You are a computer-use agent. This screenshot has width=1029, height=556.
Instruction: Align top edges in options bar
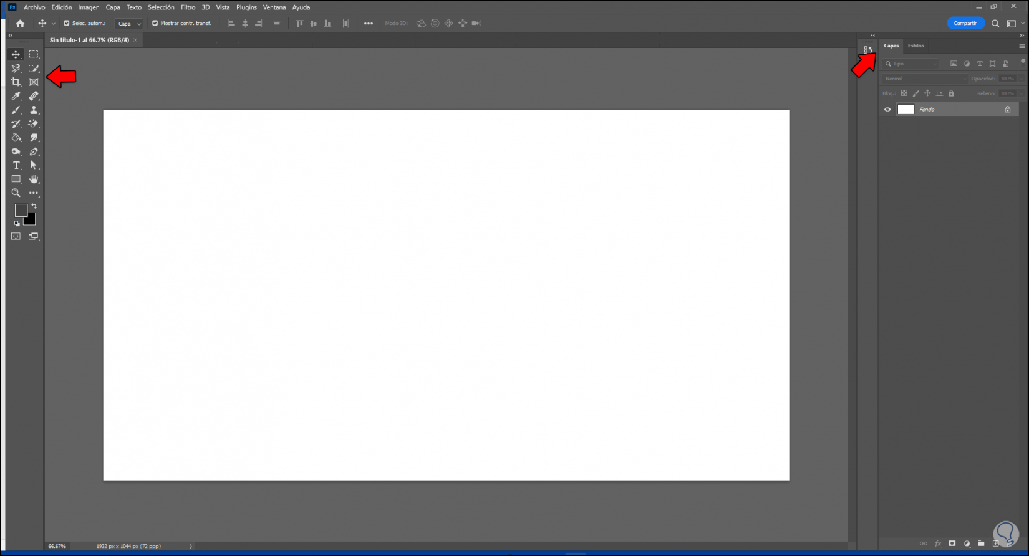(299, 23)
